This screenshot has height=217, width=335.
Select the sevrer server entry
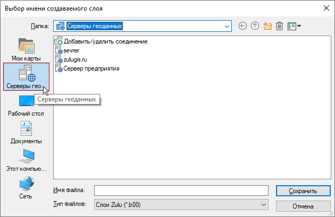tap(71, 50)
